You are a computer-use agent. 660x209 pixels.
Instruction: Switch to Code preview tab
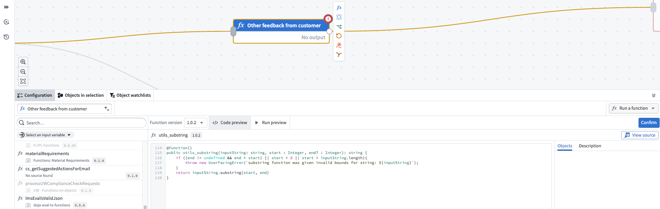(x=230, y=123)
